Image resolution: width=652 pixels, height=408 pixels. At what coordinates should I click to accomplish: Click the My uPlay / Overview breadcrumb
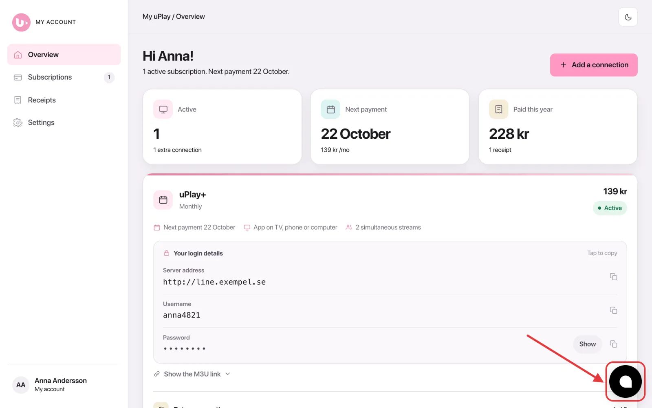click(x=174, y=17)
